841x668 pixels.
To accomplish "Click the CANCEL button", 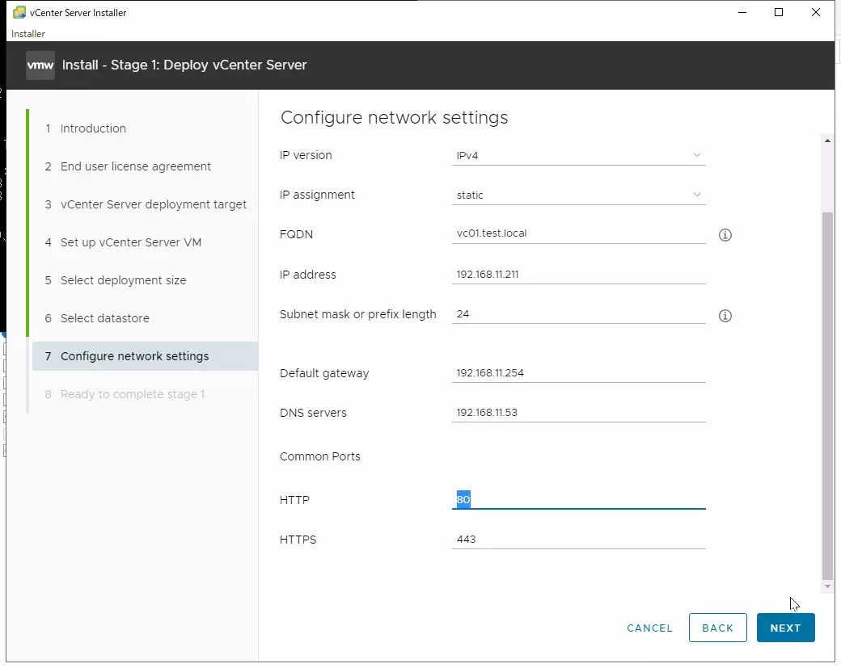I will coord(649,628).
